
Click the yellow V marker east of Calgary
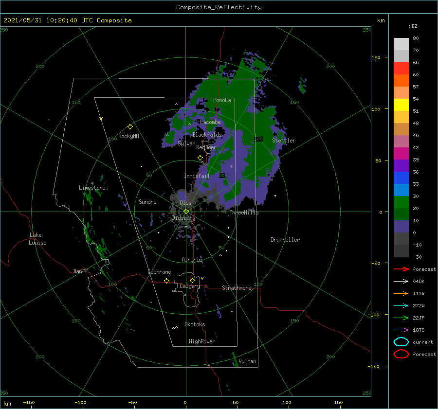[202, 278]
